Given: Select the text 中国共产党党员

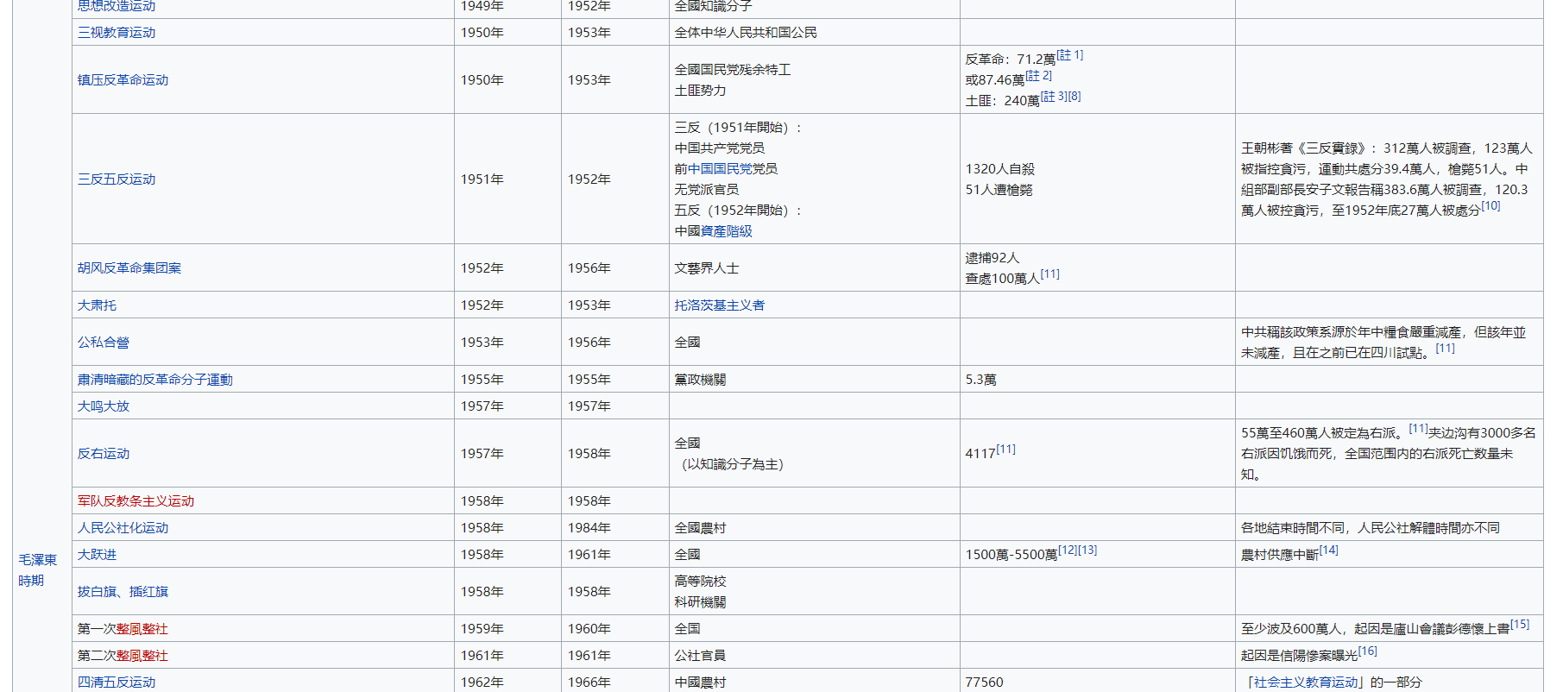Looking at the screenshot, I should pos(720,148).
